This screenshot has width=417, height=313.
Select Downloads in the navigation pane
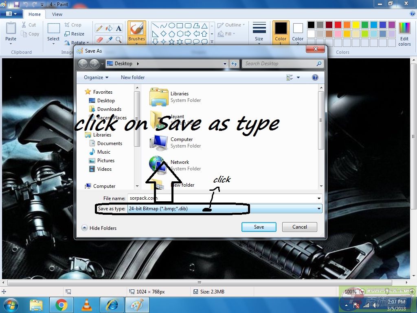(x=109, y=109)
